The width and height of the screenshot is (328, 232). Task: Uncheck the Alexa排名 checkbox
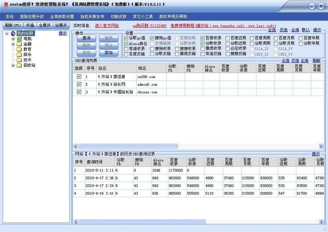[x=126, y=44]
